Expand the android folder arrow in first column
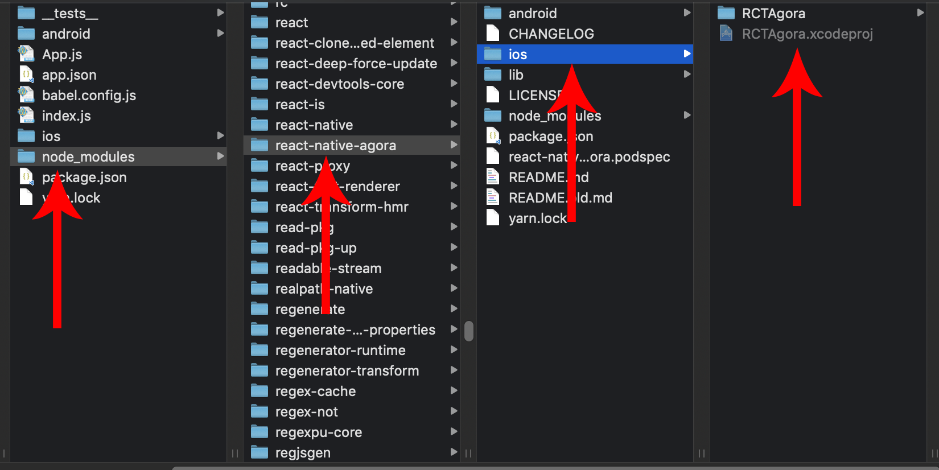Viewport: 939px width, 470px height. tap(220, 33)
